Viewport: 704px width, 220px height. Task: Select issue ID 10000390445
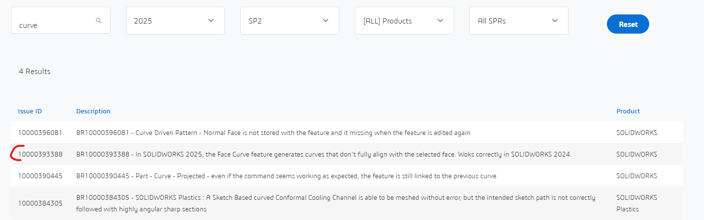[40, 176]
